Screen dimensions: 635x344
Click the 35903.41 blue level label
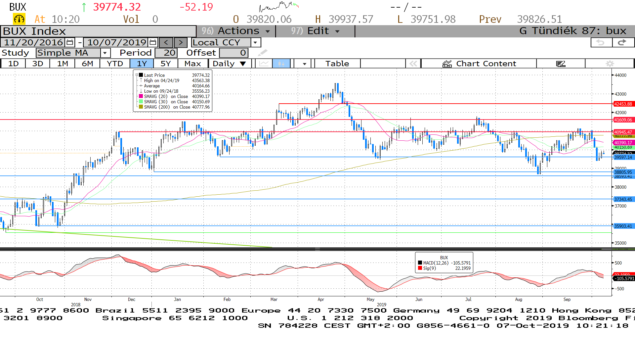point(623,226)
